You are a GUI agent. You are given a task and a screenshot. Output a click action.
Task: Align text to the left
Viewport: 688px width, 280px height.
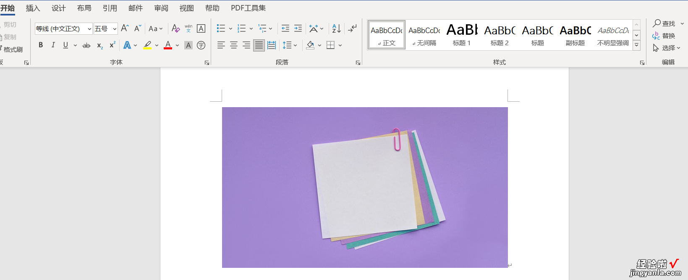tap(221, 45)
